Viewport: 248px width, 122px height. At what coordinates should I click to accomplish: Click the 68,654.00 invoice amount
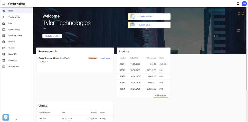pyautogui.click(x=152, y=77)
